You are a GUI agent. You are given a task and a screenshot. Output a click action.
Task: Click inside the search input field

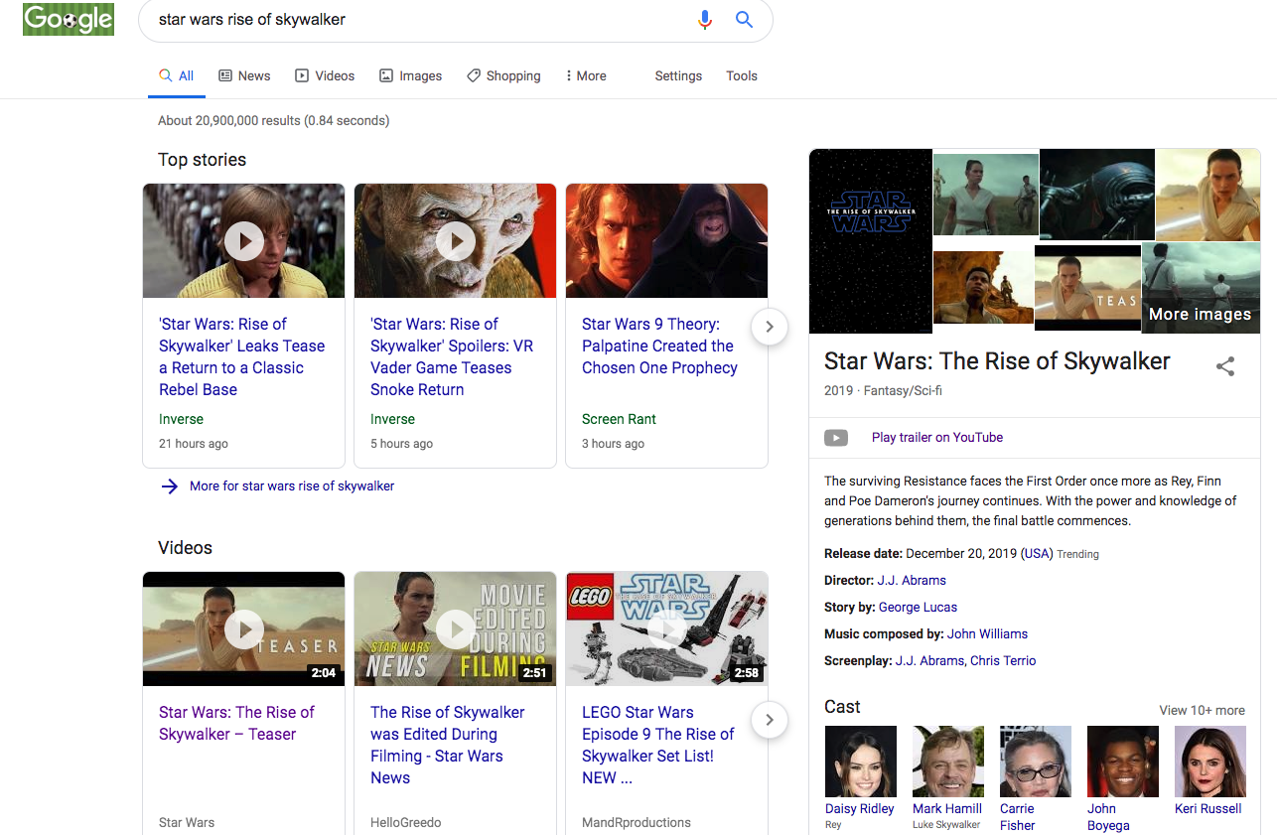click(397, 20)
